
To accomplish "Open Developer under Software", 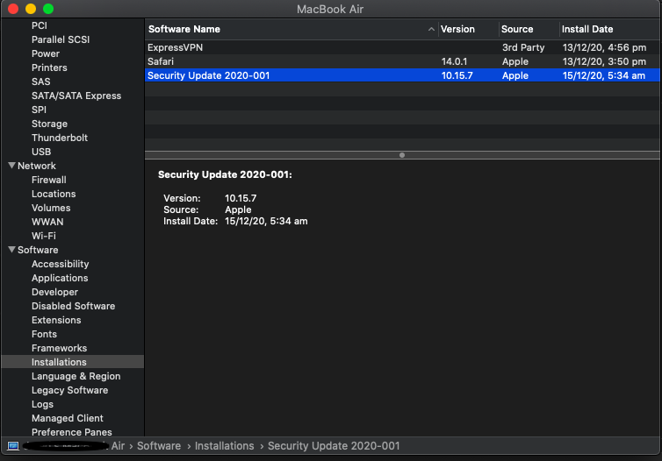I will pos(54,292).
